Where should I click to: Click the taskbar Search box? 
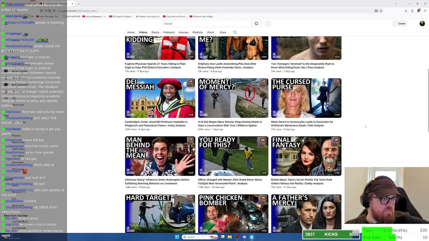click(200, 237)
